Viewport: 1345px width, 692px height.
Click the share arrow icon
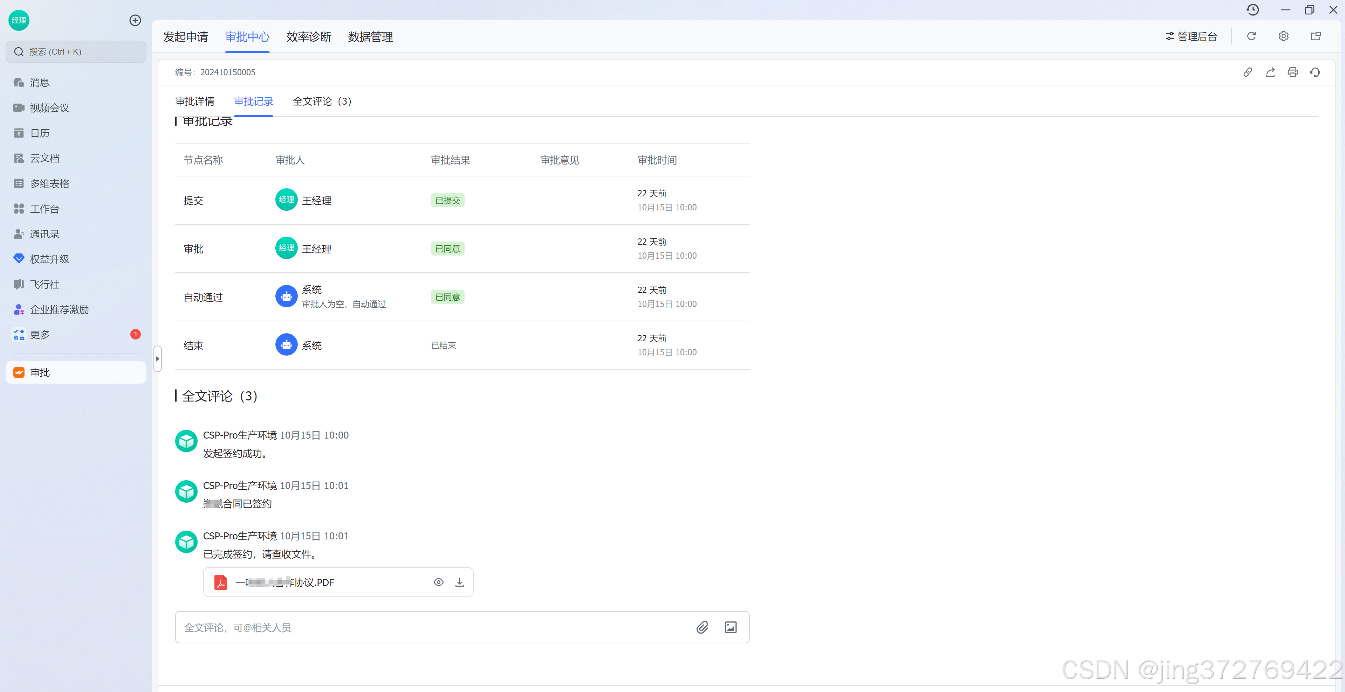coord(1270,72)
